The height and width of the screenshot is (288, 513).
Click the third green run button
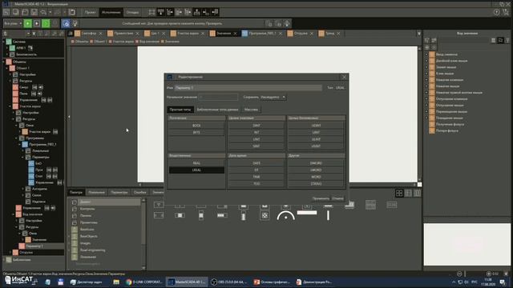click(x=46, y=23)
